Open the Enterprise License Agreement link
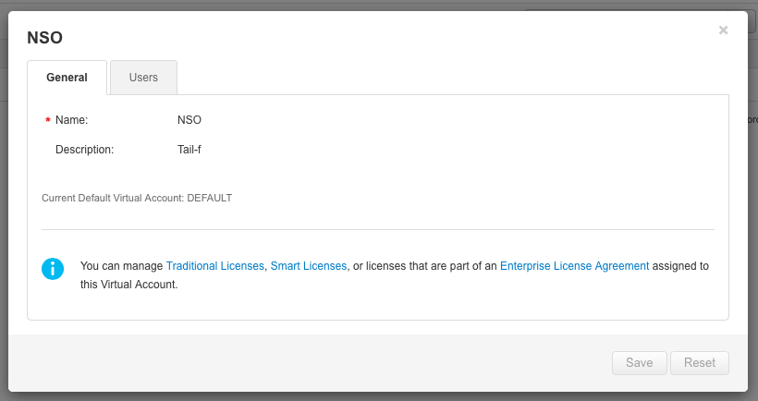 click(574, 266)
